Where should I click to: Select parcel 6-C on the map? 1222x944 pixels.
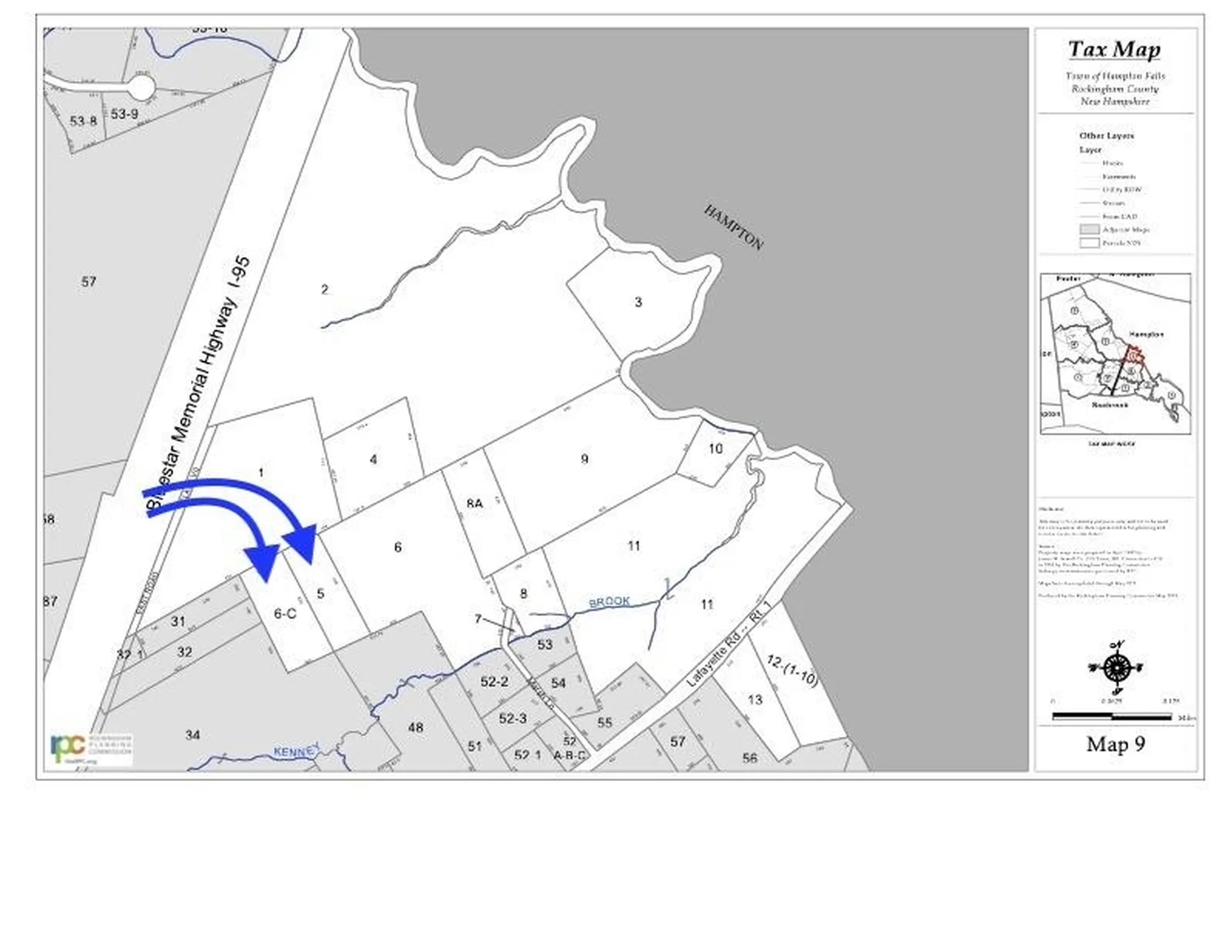[x=284, y=614]
